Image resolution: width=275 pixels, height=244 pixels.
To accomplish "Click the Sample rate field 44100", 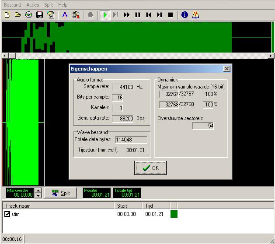I will (x=123, y=87).
